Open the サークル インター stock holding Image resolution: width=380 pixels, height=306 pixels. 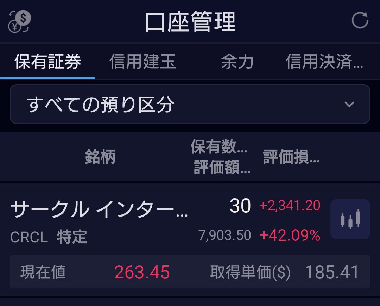pyautogui.click(x=99, y=209)
